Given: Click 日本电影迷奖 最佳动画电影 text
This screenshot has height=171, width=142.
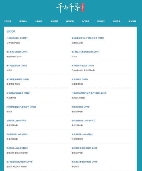Looking at the screenshot, I should [83, 70].
